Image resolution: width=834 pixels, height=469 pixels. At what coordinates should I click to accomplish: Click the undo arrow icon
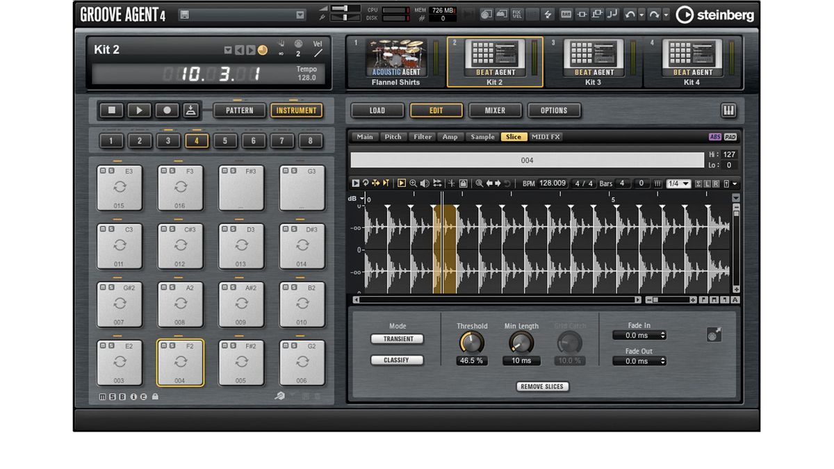pos(630,14)
